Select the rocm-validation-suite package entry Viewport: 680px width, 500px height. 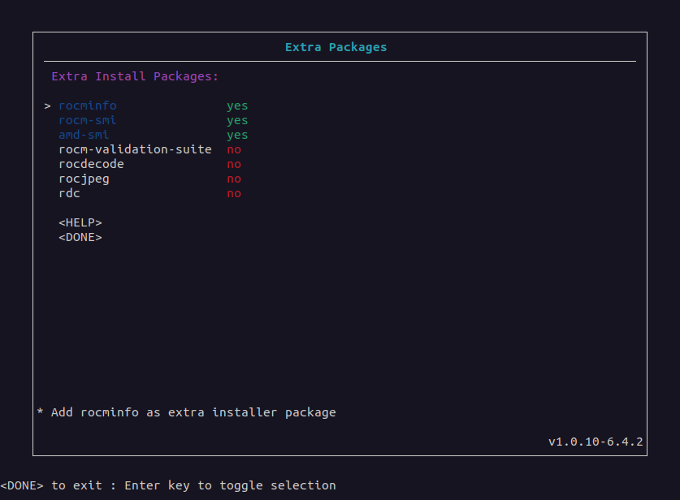[x=135, y=149]
